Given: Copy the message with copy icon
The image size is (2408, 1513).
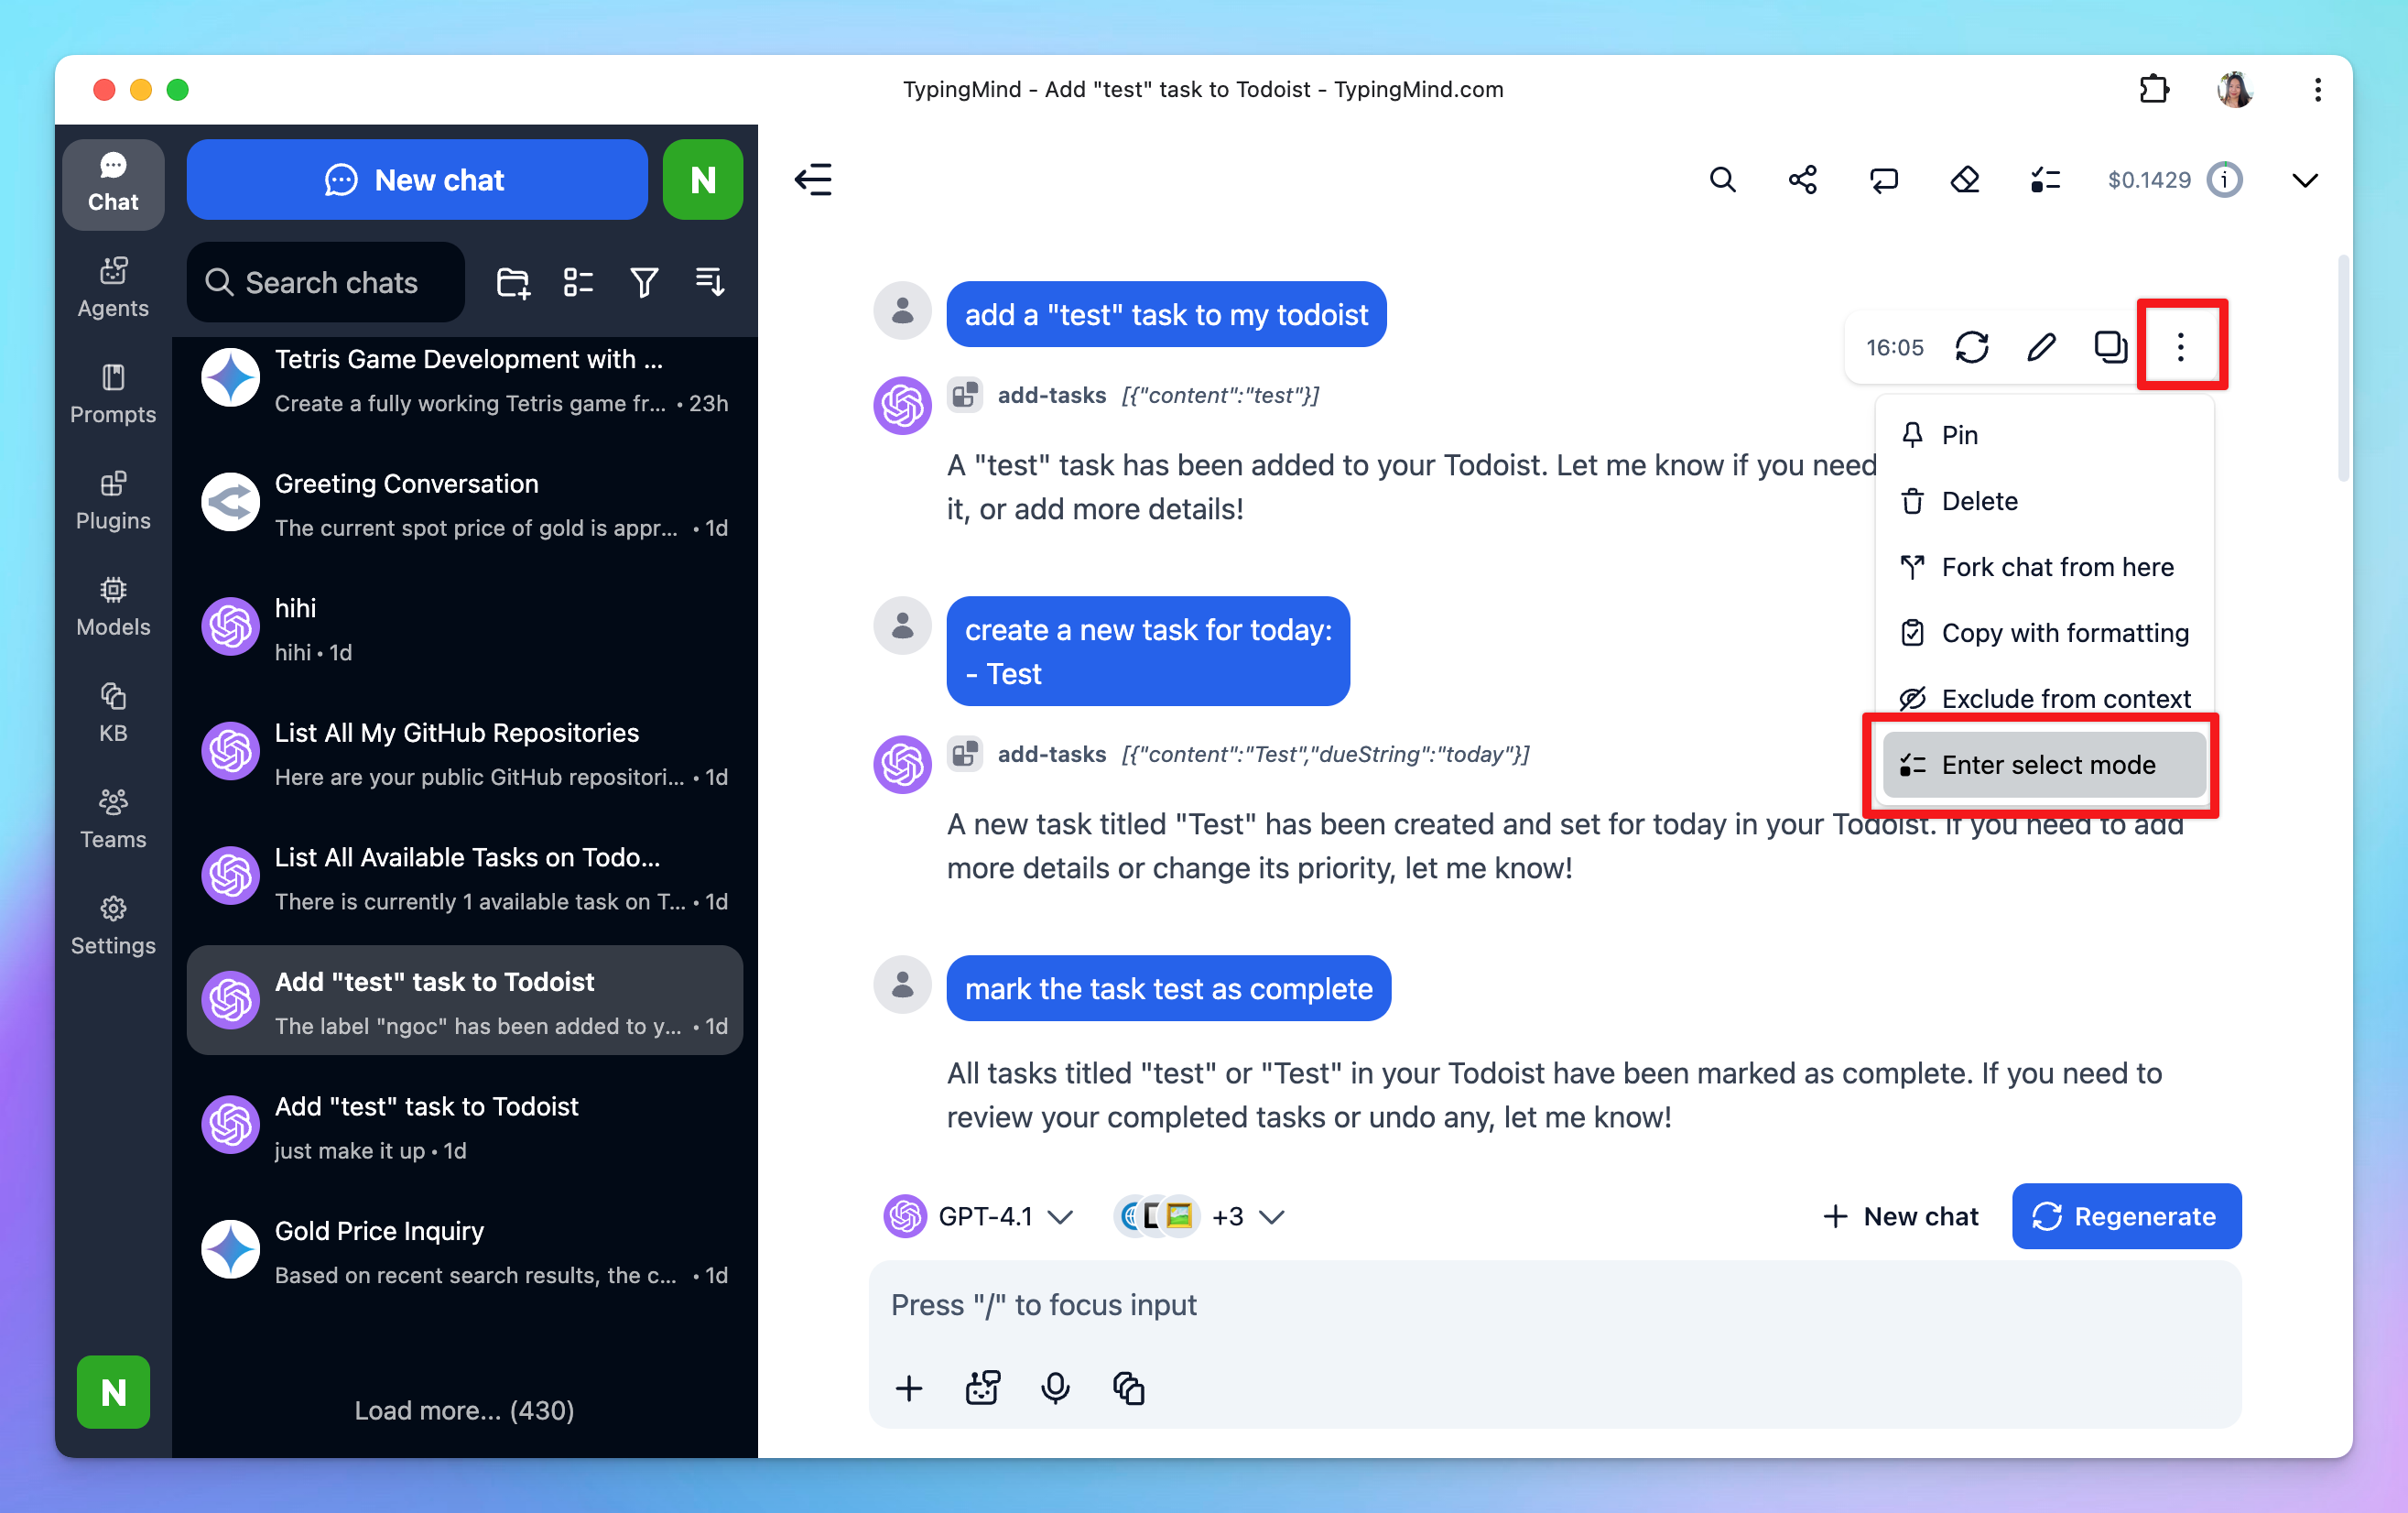Looking at the screenshot, I should 2111,347.
